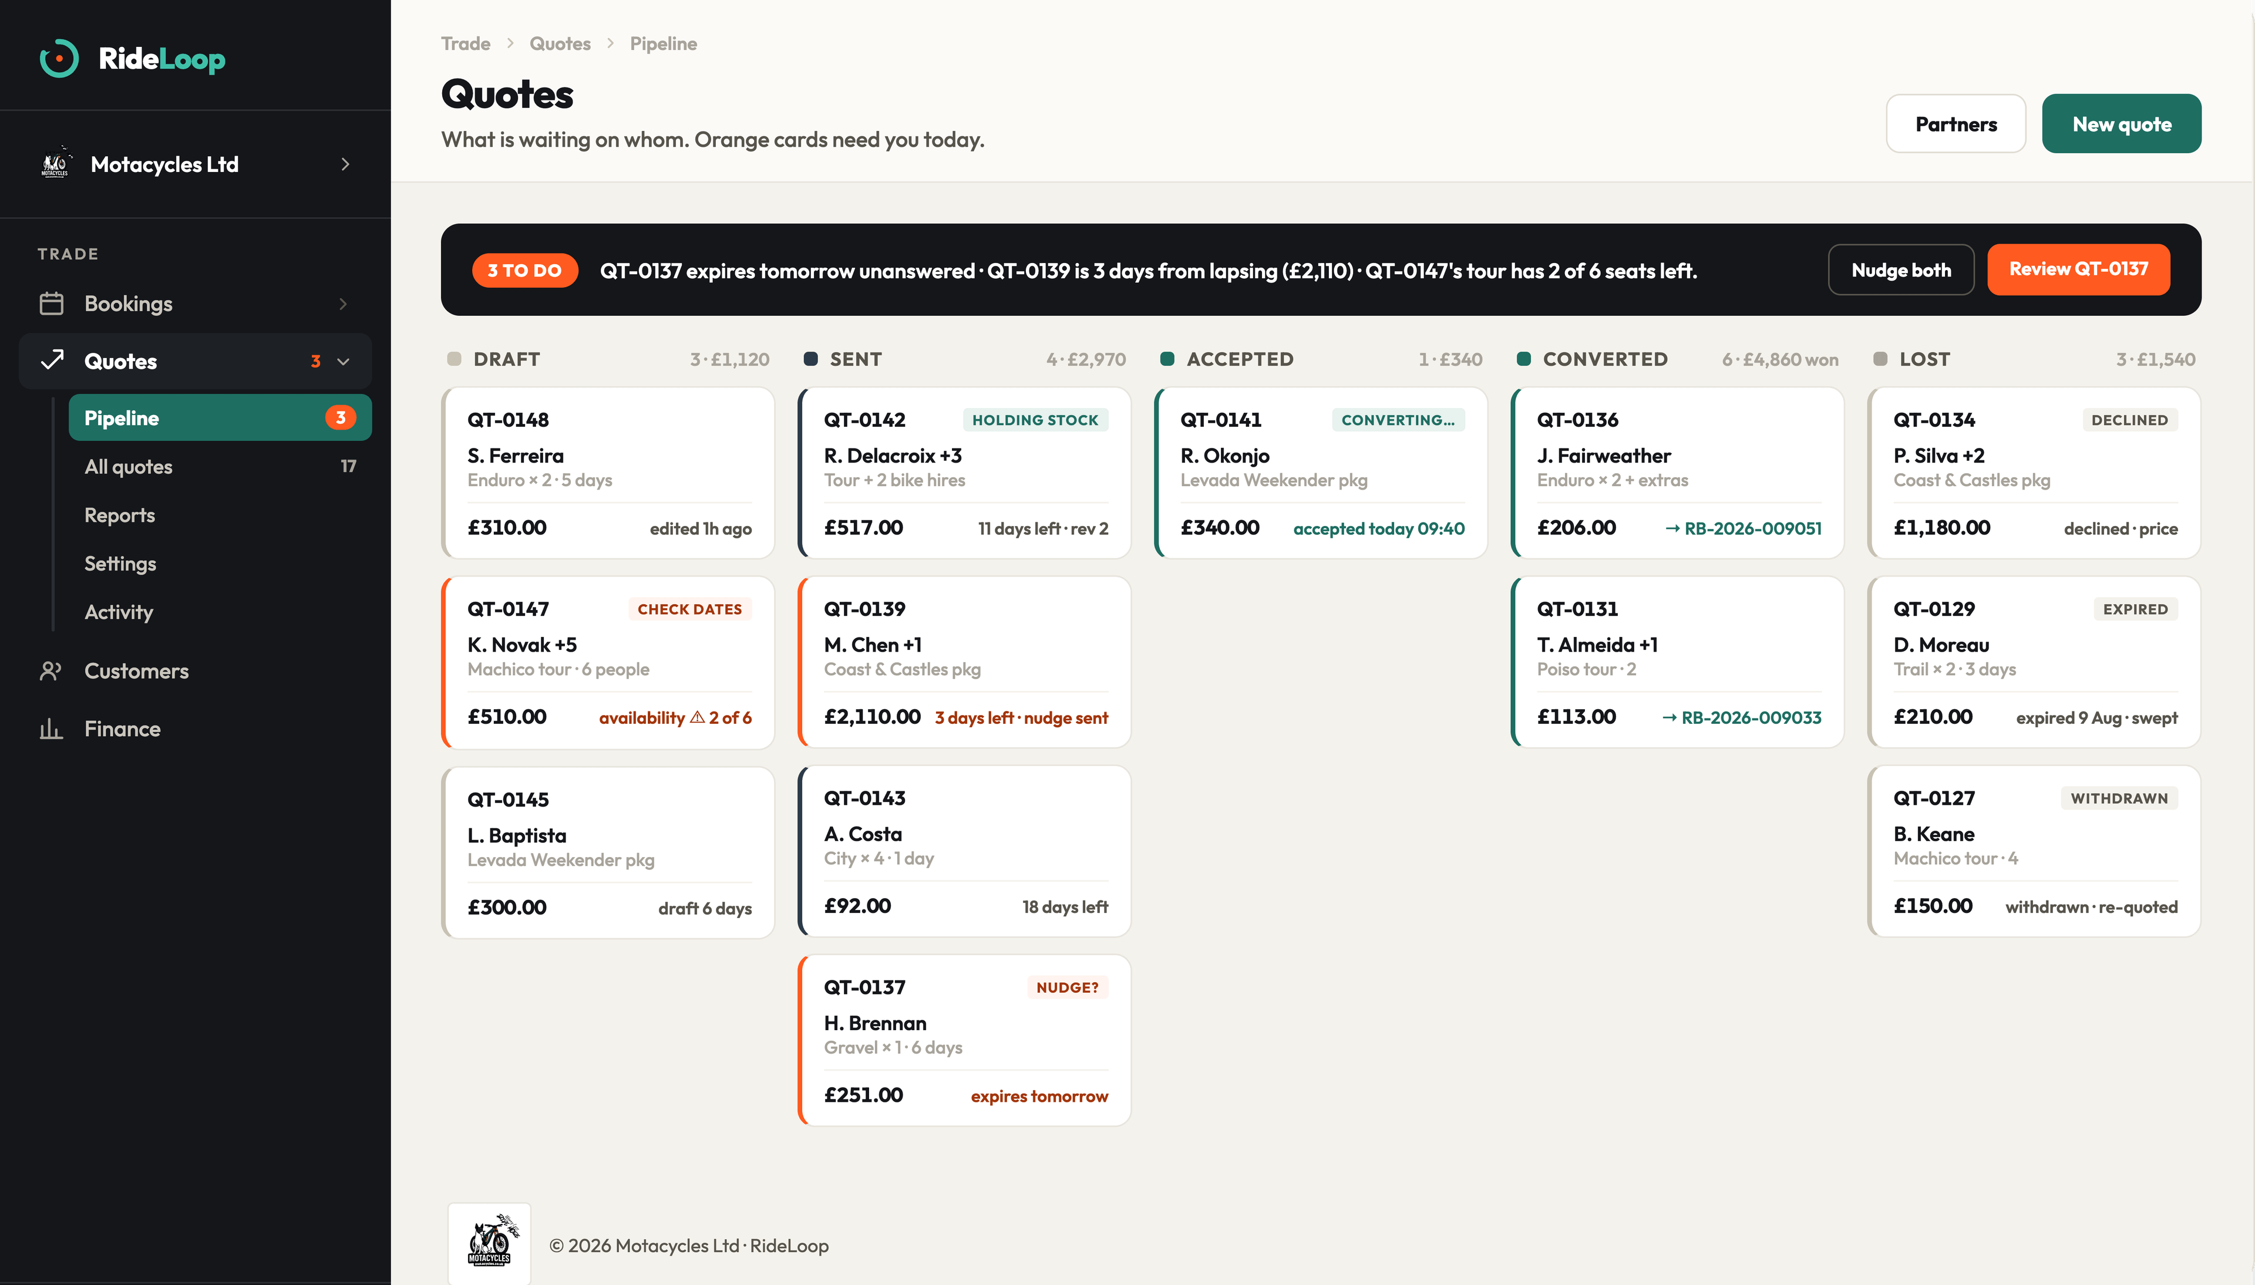Click the Finance bar chart icon

coord(51,729)
